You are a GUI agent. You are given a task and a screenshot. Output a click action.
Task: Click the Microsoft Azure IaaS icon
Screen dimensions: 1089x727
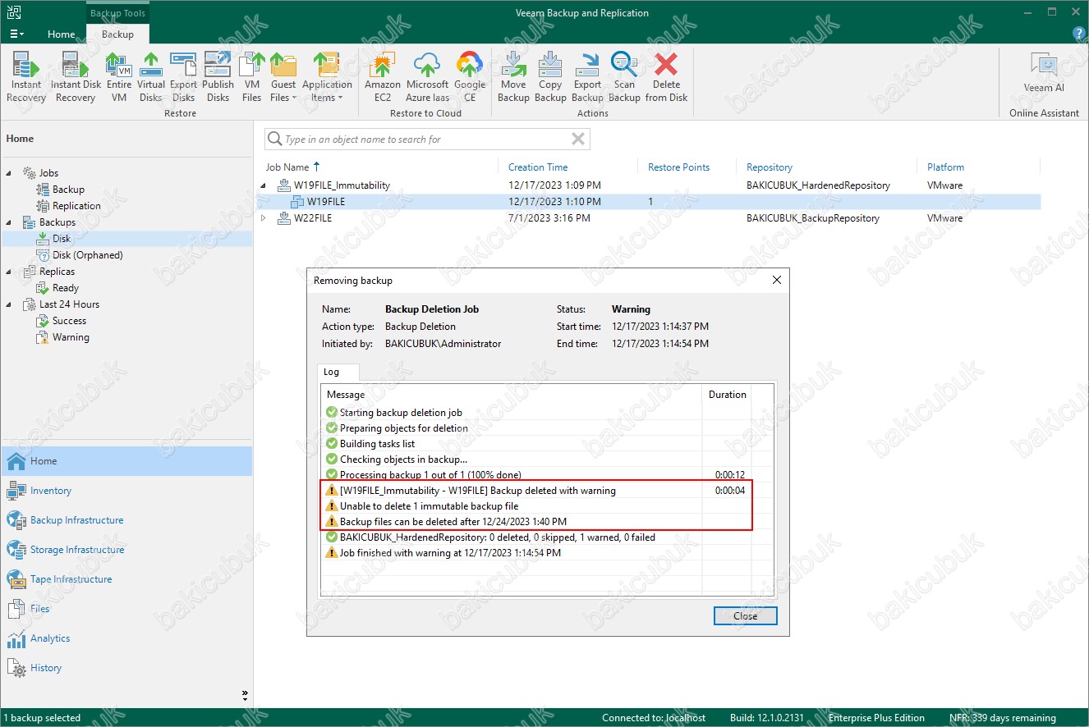click(x=427, y=76)
